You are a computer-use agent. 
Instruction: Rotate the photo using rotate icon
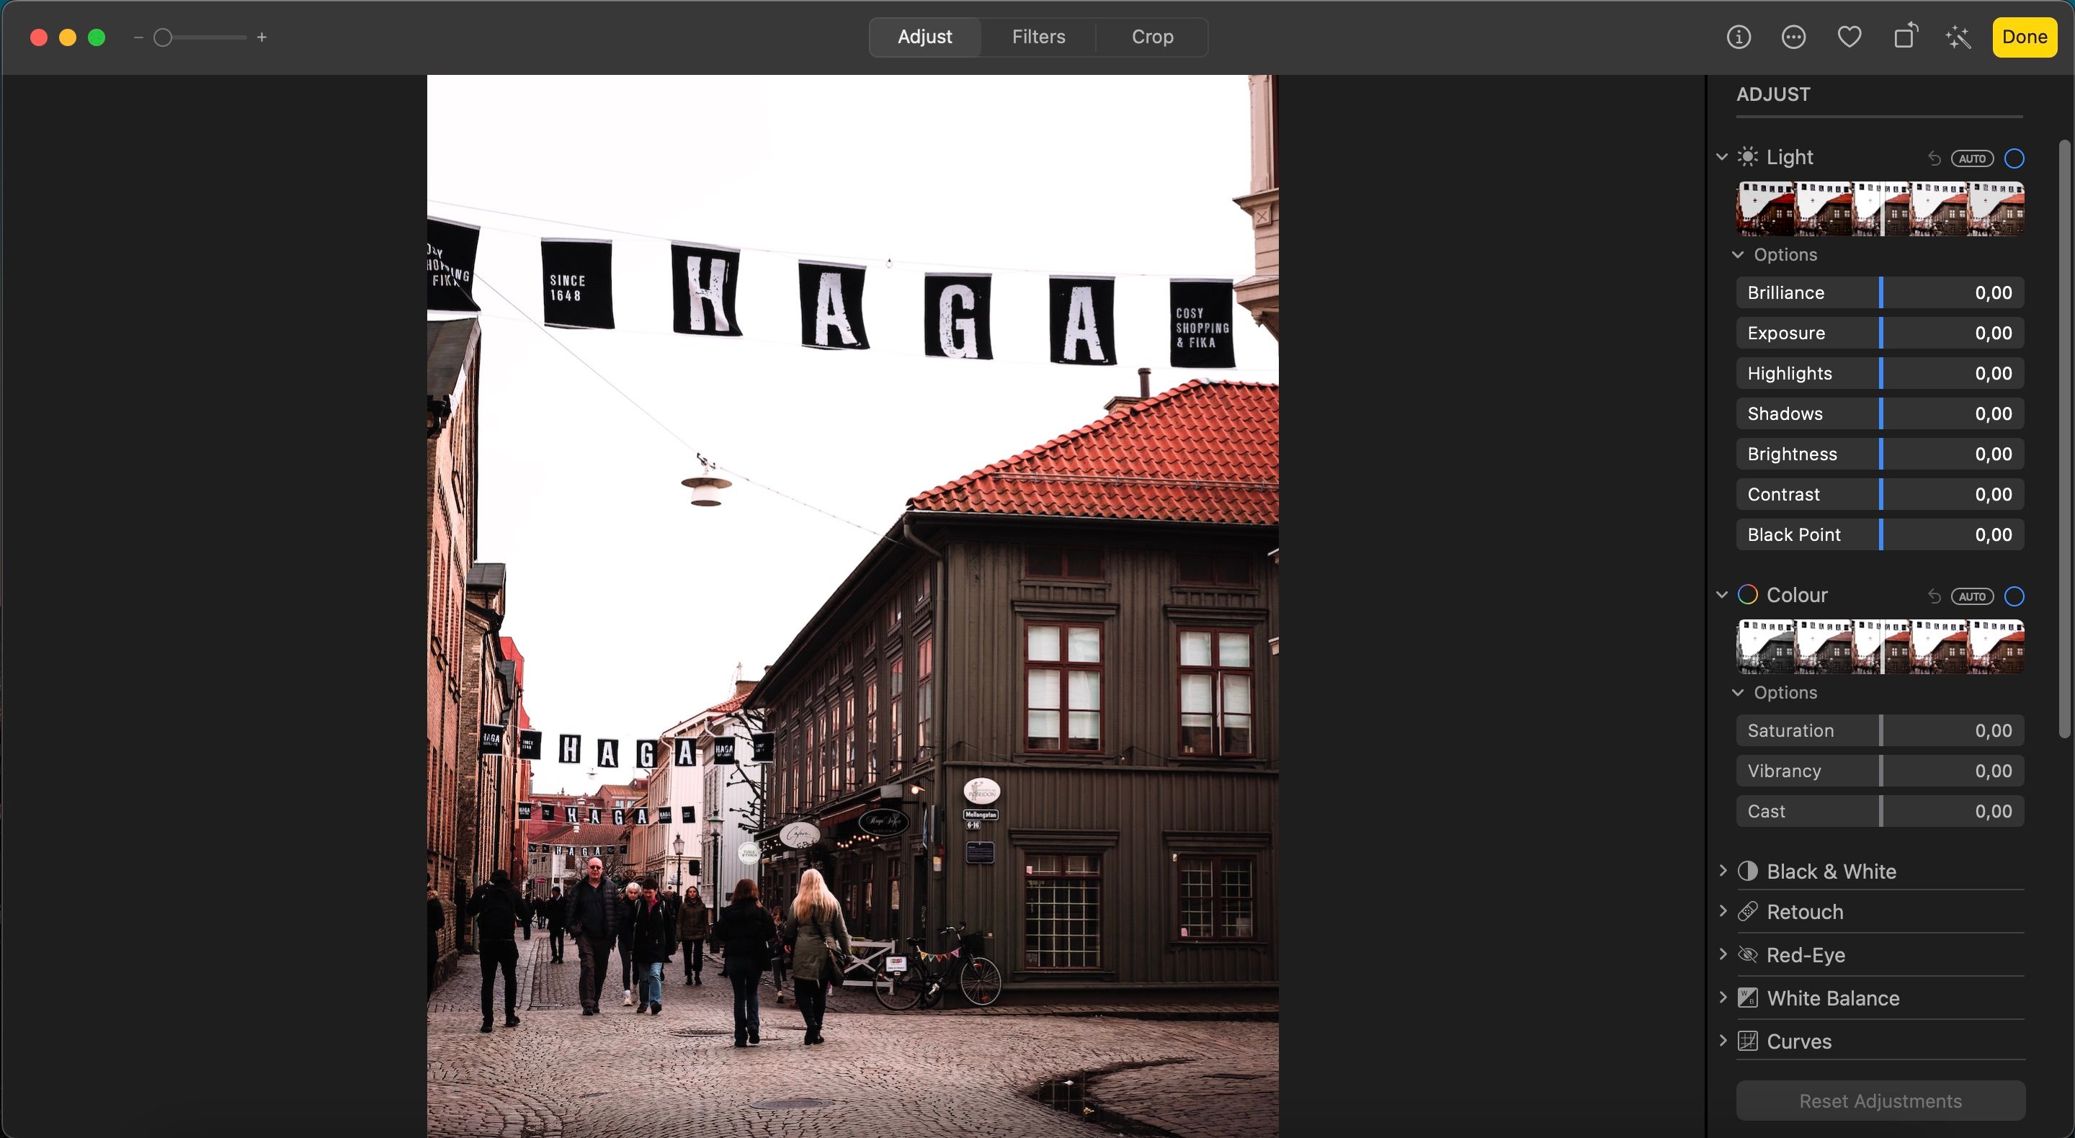pyautogui.click(x=1904, y=37)
